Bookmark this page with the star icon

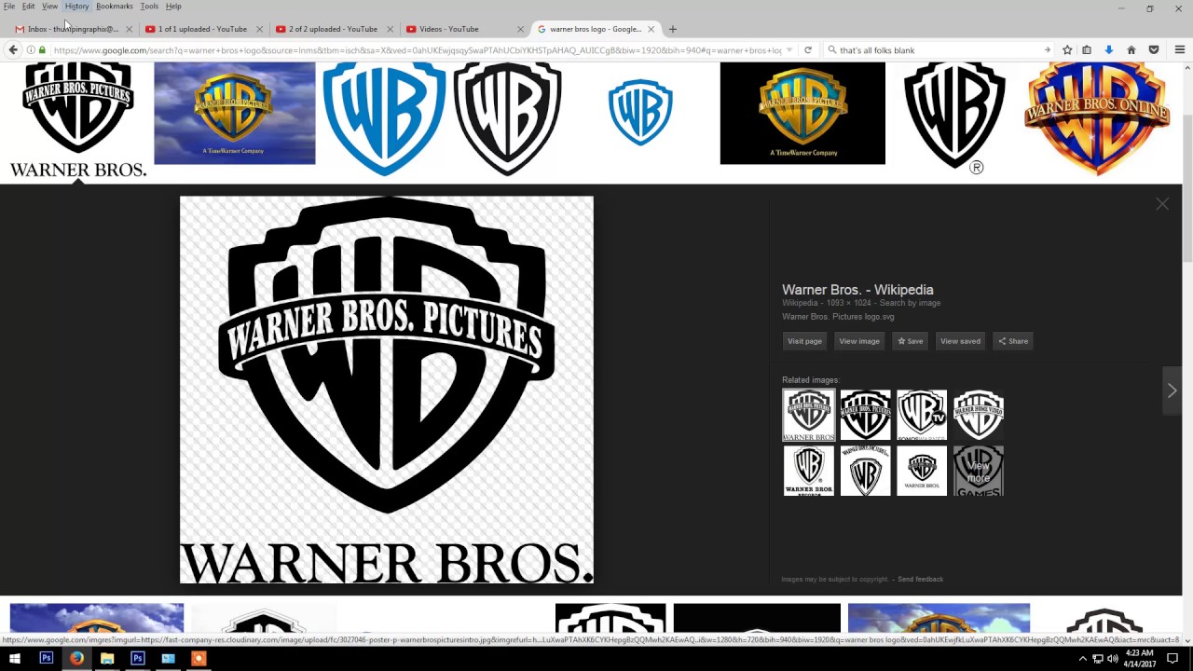[x=1067, y=50]
